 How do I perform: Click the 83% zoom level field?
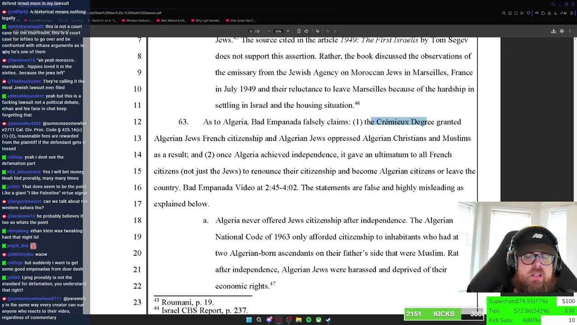278,31
